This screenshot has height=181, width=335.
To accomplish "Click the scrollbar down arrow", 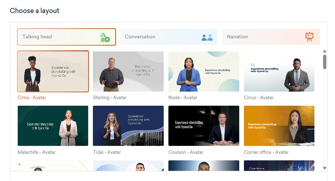I will click(x=325, y=168).
